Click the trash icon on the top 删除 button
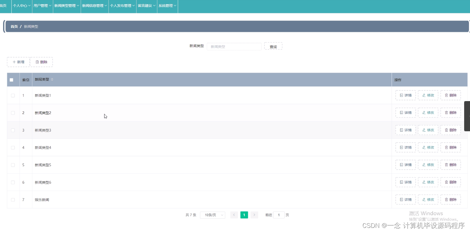This screenshot has width=470, height=232. click(x=37, y=62)
